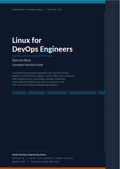This screenshot has width=120, height=169.
Task: Click the "Senior DevOps Engineering Series" line
Action: (x=29, y=155)
